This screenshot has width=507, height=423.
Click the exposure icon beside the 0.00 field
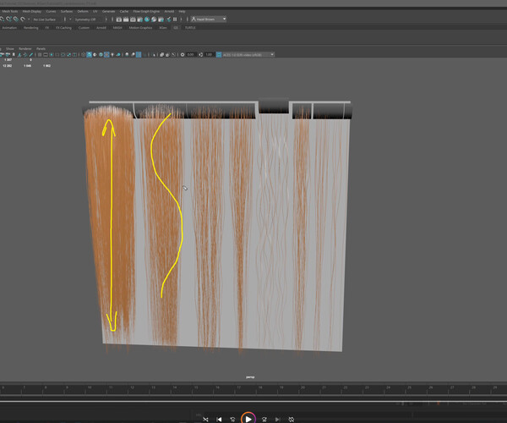(x=181, y=54)
